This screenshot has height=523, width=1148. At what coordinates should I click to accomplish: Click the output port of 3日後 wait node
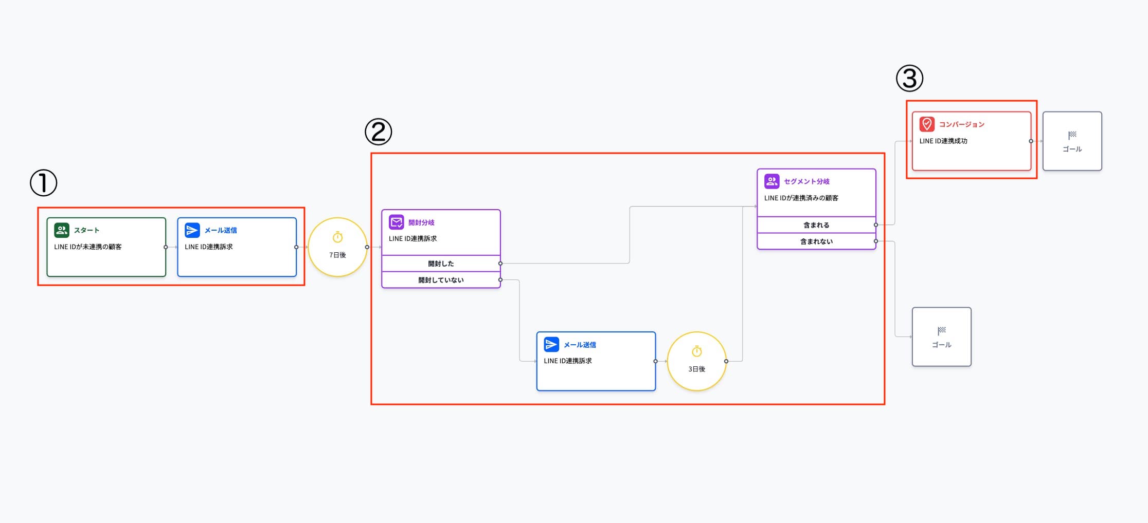[726, 361]
